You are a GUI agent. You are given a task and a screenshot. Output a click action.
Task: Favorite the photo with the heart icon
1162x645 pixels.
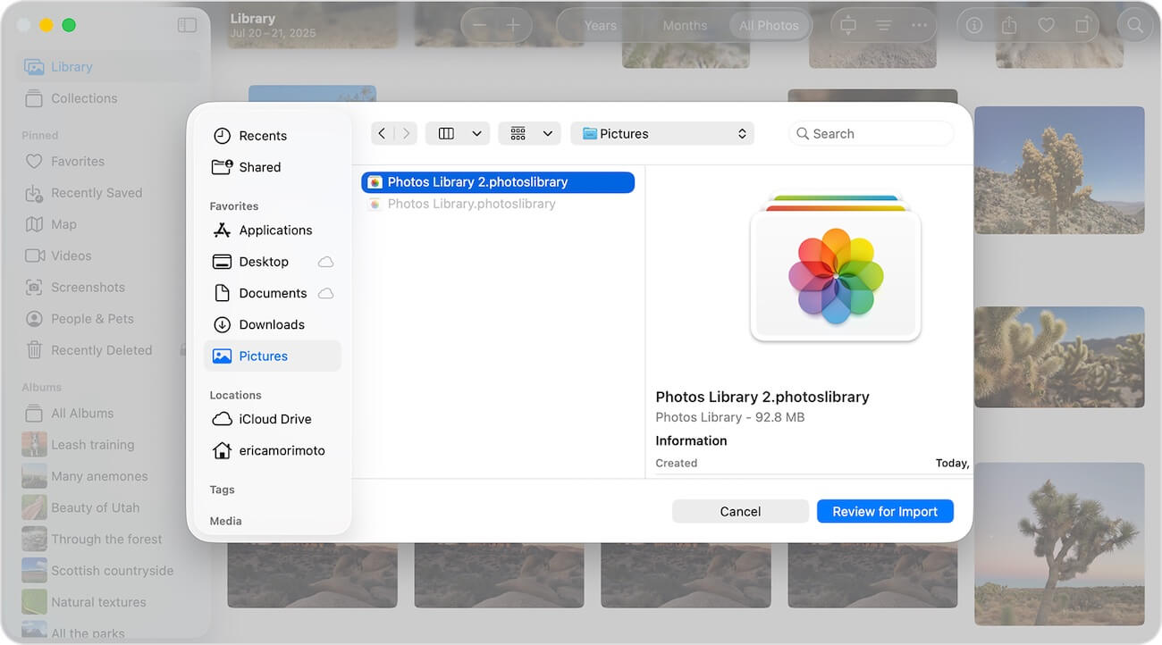(1046, 25)
